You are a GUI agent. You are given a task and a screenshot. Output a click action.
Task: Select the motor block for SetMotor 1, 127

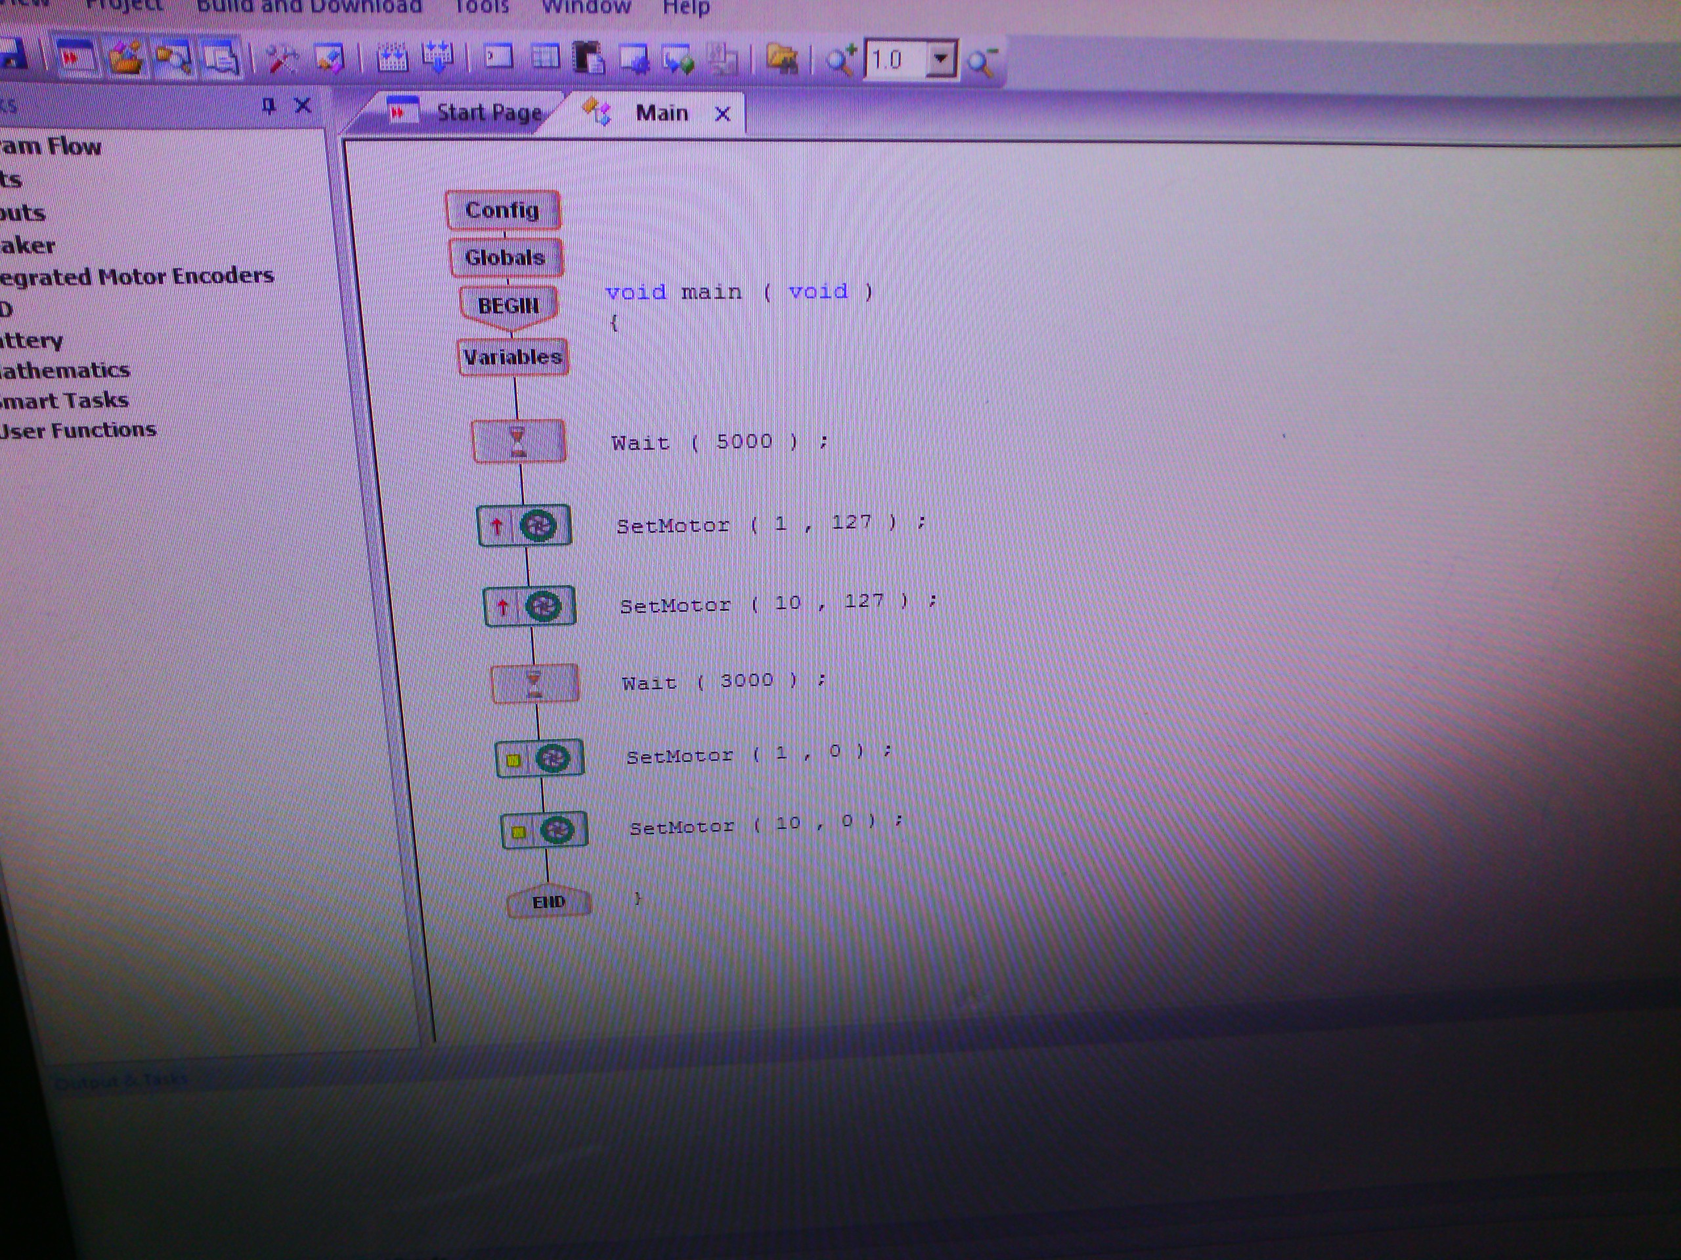[525, 526]
